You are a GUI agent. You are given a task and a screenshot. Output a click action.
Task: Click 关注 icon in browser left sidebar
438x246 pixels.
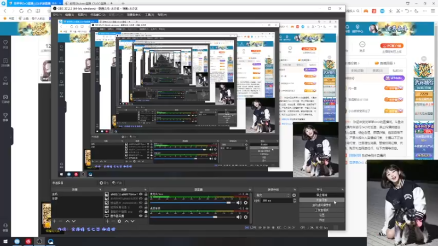click(5, 44)
